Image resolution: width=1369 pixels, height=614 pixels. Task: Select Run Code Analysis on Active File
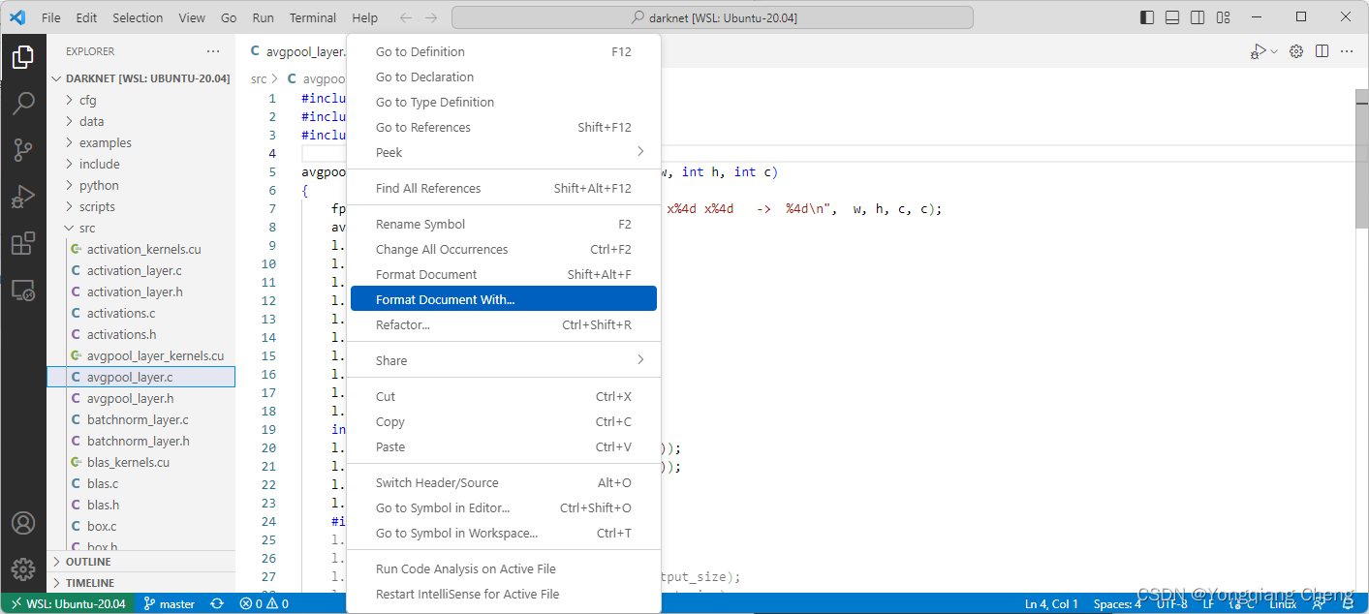point(504,568)
